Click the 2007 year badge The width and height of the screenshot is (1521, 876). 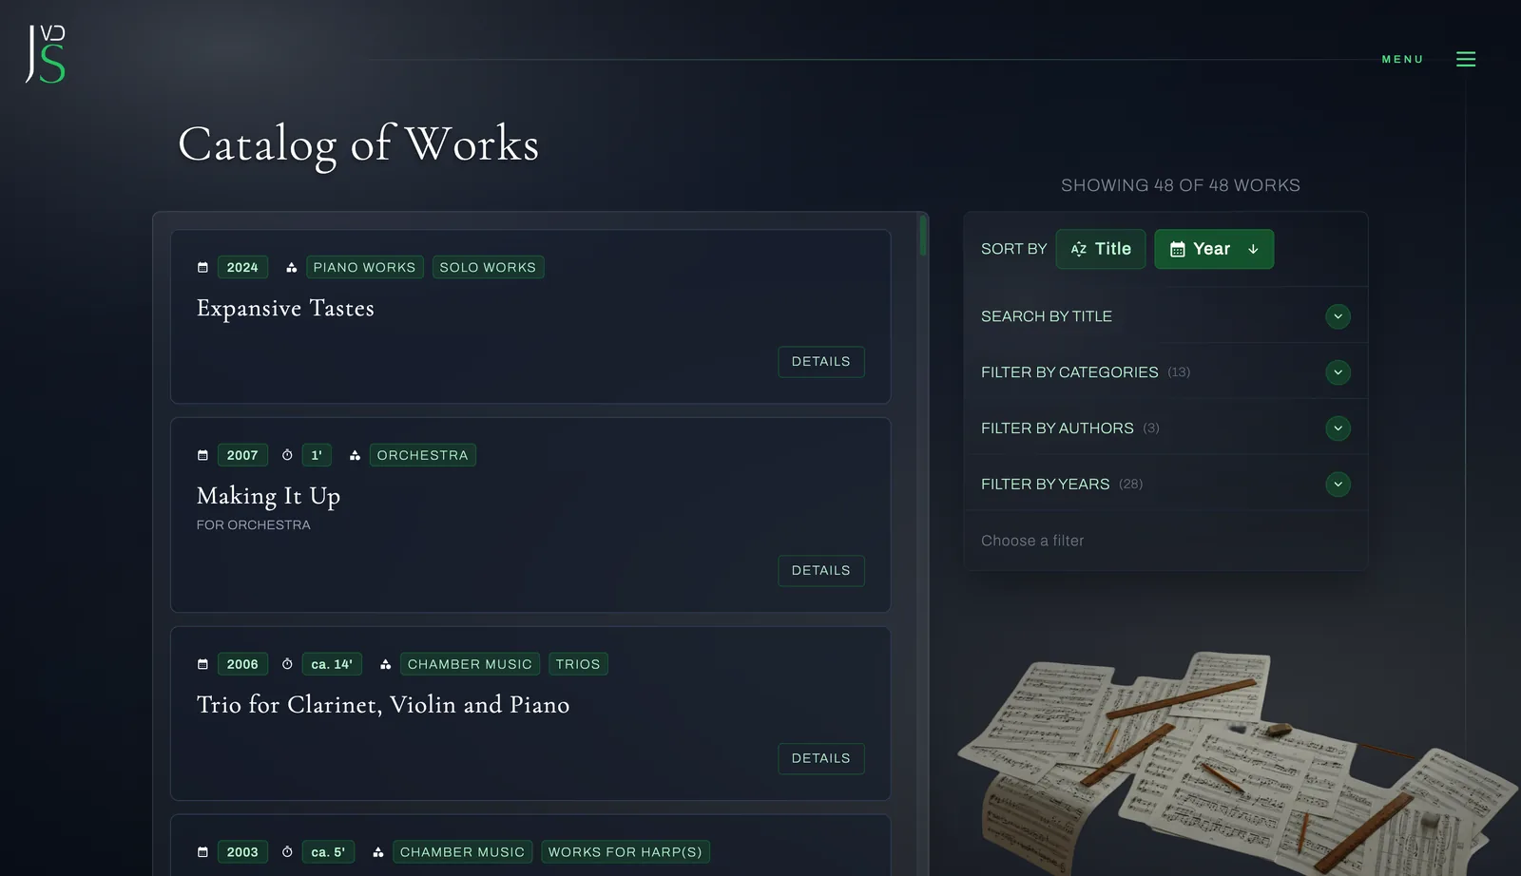point(242,456)
